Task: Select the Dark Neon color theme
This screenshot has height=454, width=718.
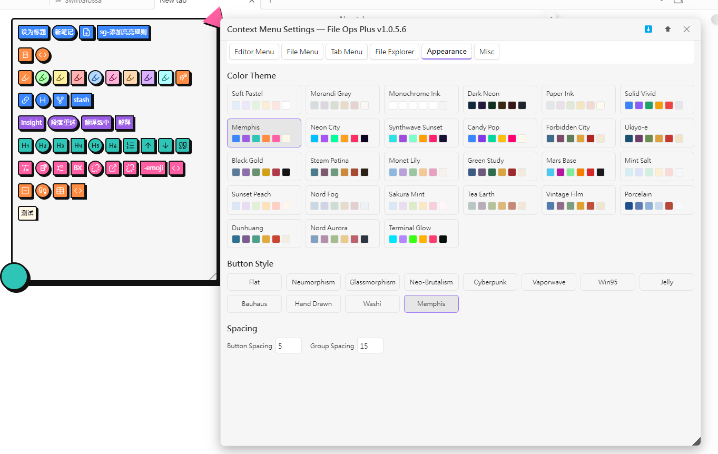Action: [x=499, y=100]
